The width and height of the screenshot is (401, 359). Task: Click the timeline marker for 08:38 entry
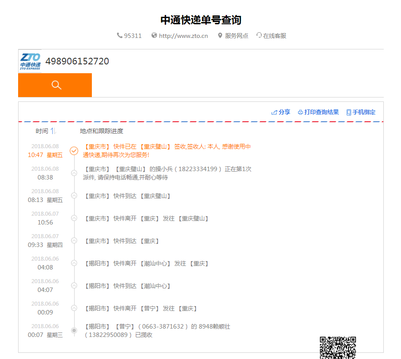click(74, 173)
